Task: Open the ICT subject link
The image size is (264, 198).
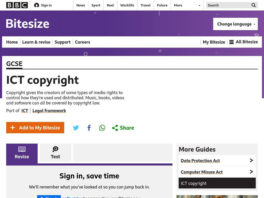Action: point(25,111)
